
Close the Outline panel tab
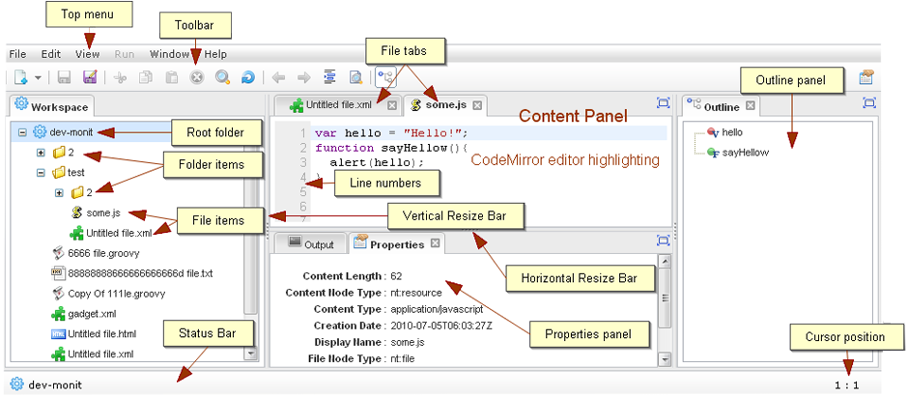pyautogui.click(x=751, y=106)
